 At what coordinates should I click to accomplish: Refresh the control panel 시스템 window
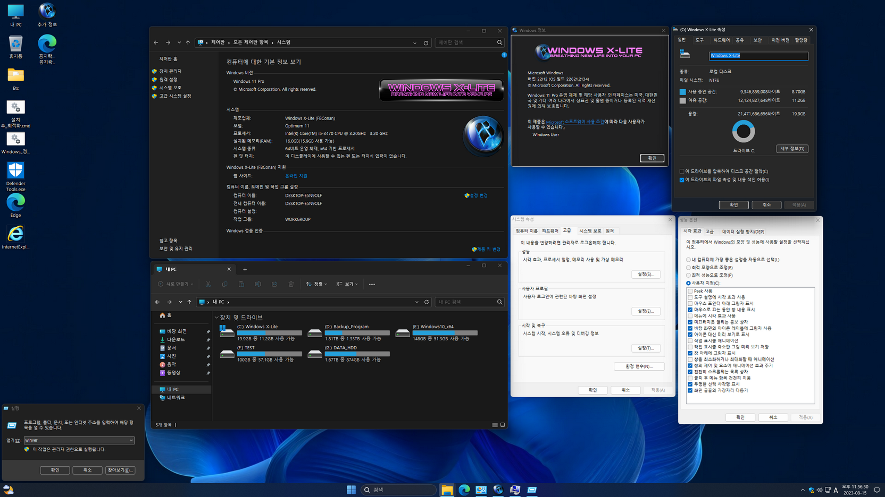click(426, 43)
